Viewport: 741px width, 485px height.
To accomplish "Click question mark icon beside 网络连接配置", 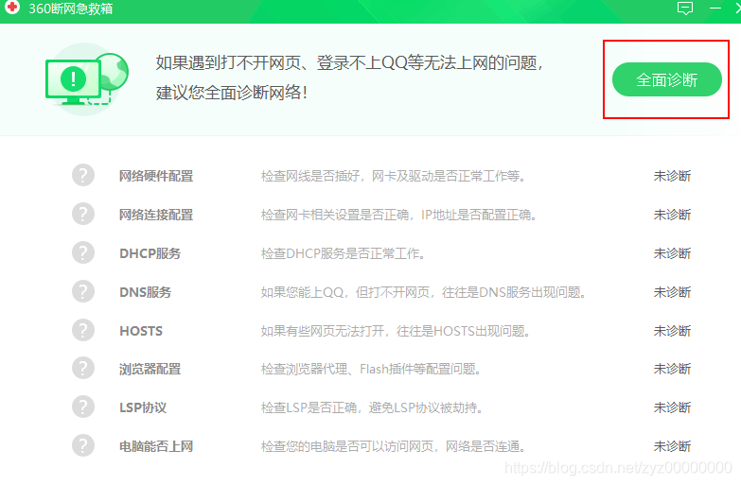I will 83,214.
